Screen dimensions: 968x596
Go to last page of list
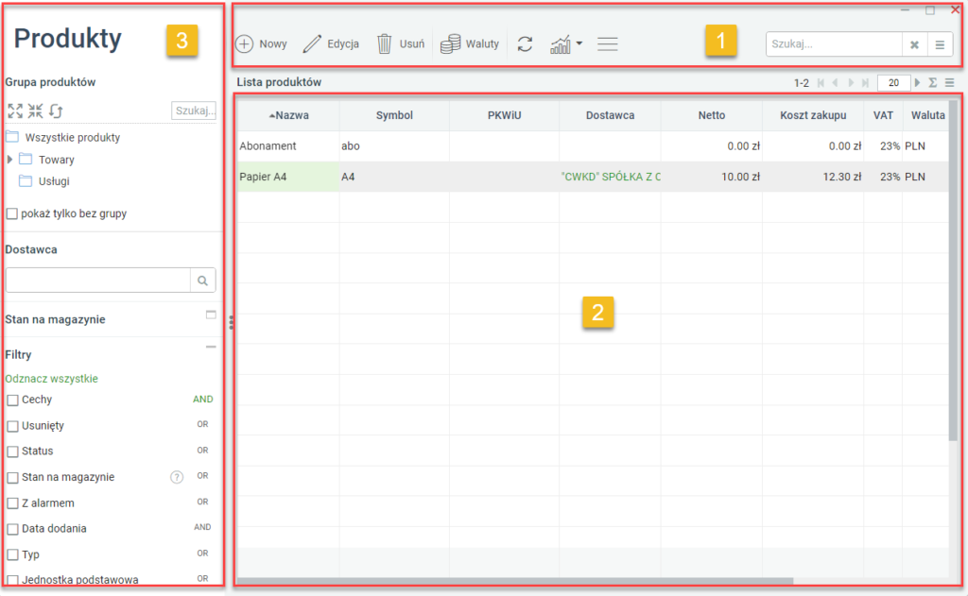(x=866, y=83)
